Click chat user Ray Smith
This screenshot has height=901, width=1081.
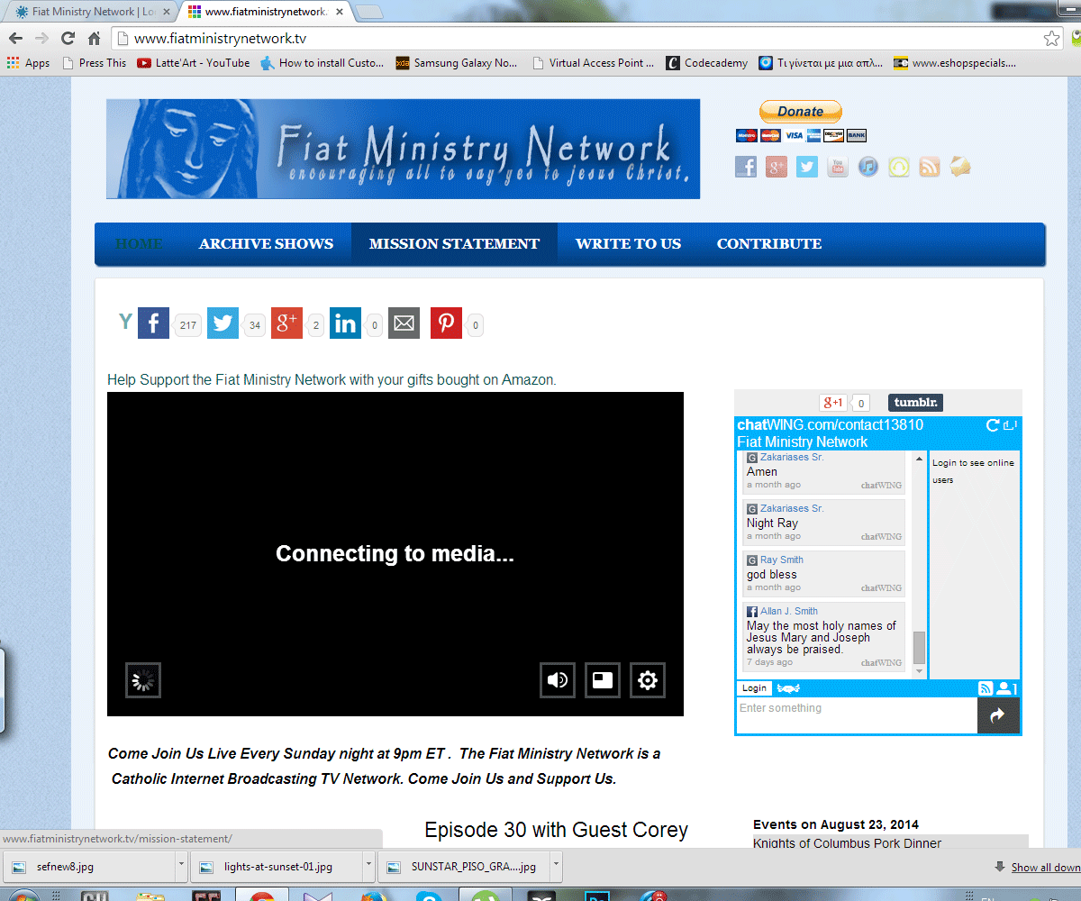pos(781,560)
